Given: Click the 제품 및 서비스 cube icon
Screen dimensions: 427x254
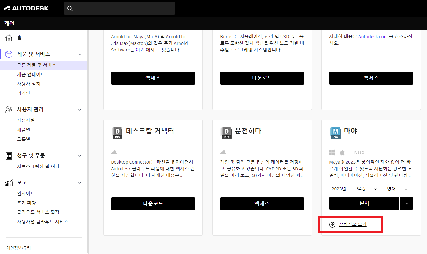Looking at the screenshot, I should pos(9,54).
